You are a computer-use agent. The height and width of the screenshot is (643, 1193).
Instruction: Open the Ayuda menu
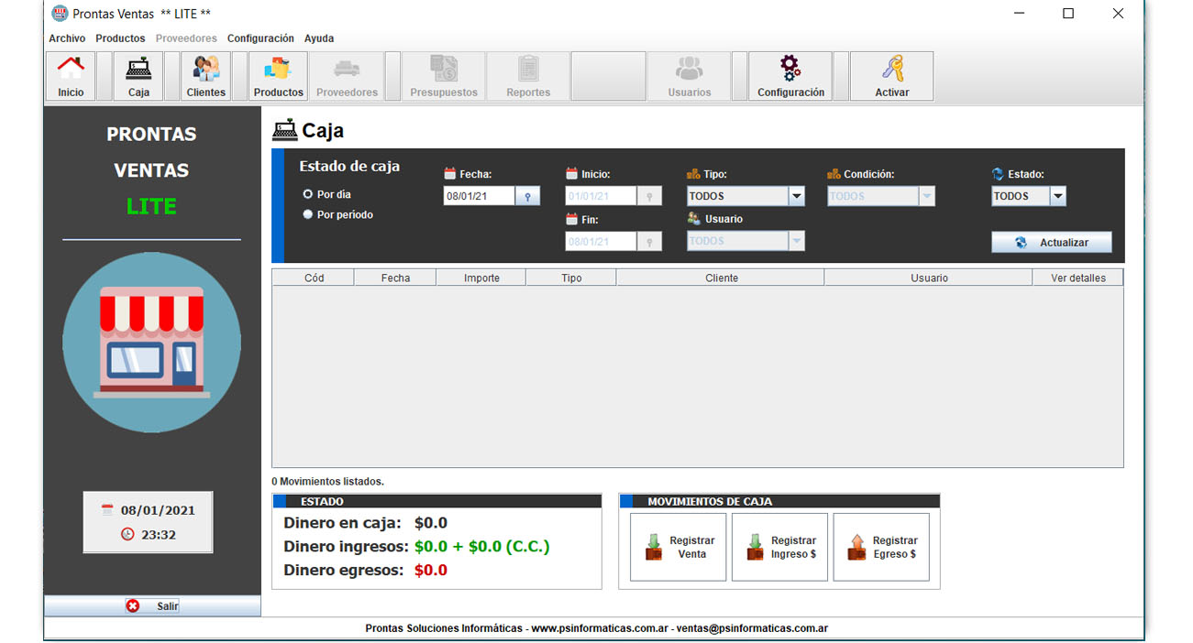[319, 38]
